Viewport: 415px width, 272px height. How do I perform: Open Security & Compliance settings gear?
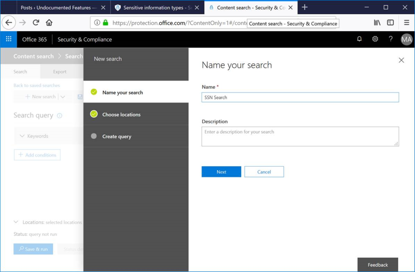point(375,39)
